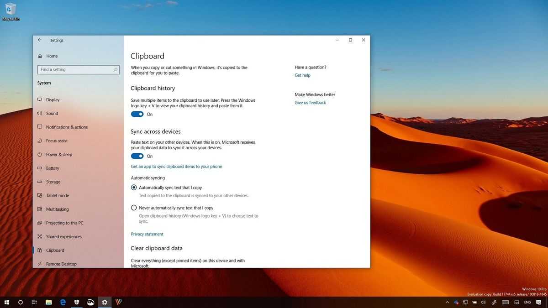Open the Windows Start menu
This screenshot has height=308, width=548.
7,302
